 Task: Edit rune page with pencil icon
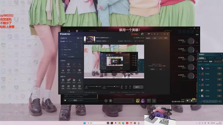coord(110,101)
